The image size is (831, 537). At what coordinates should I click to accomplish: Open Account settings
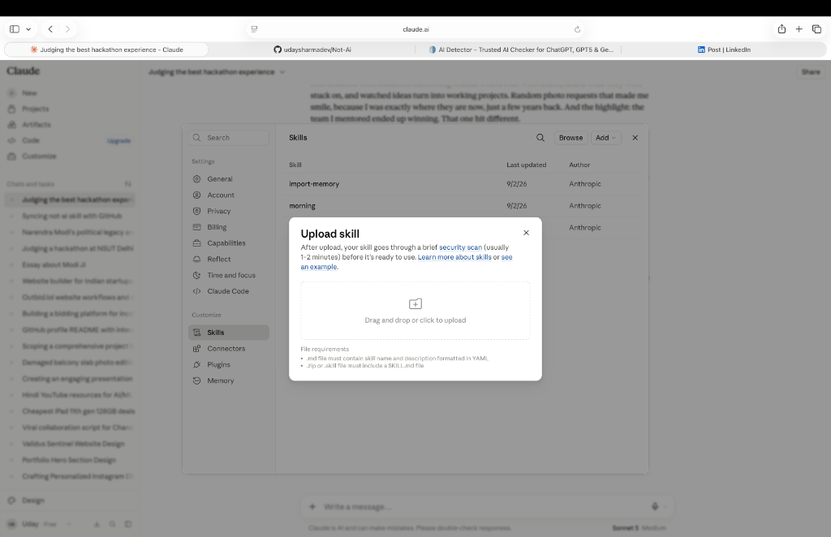[x=229, y=195]
